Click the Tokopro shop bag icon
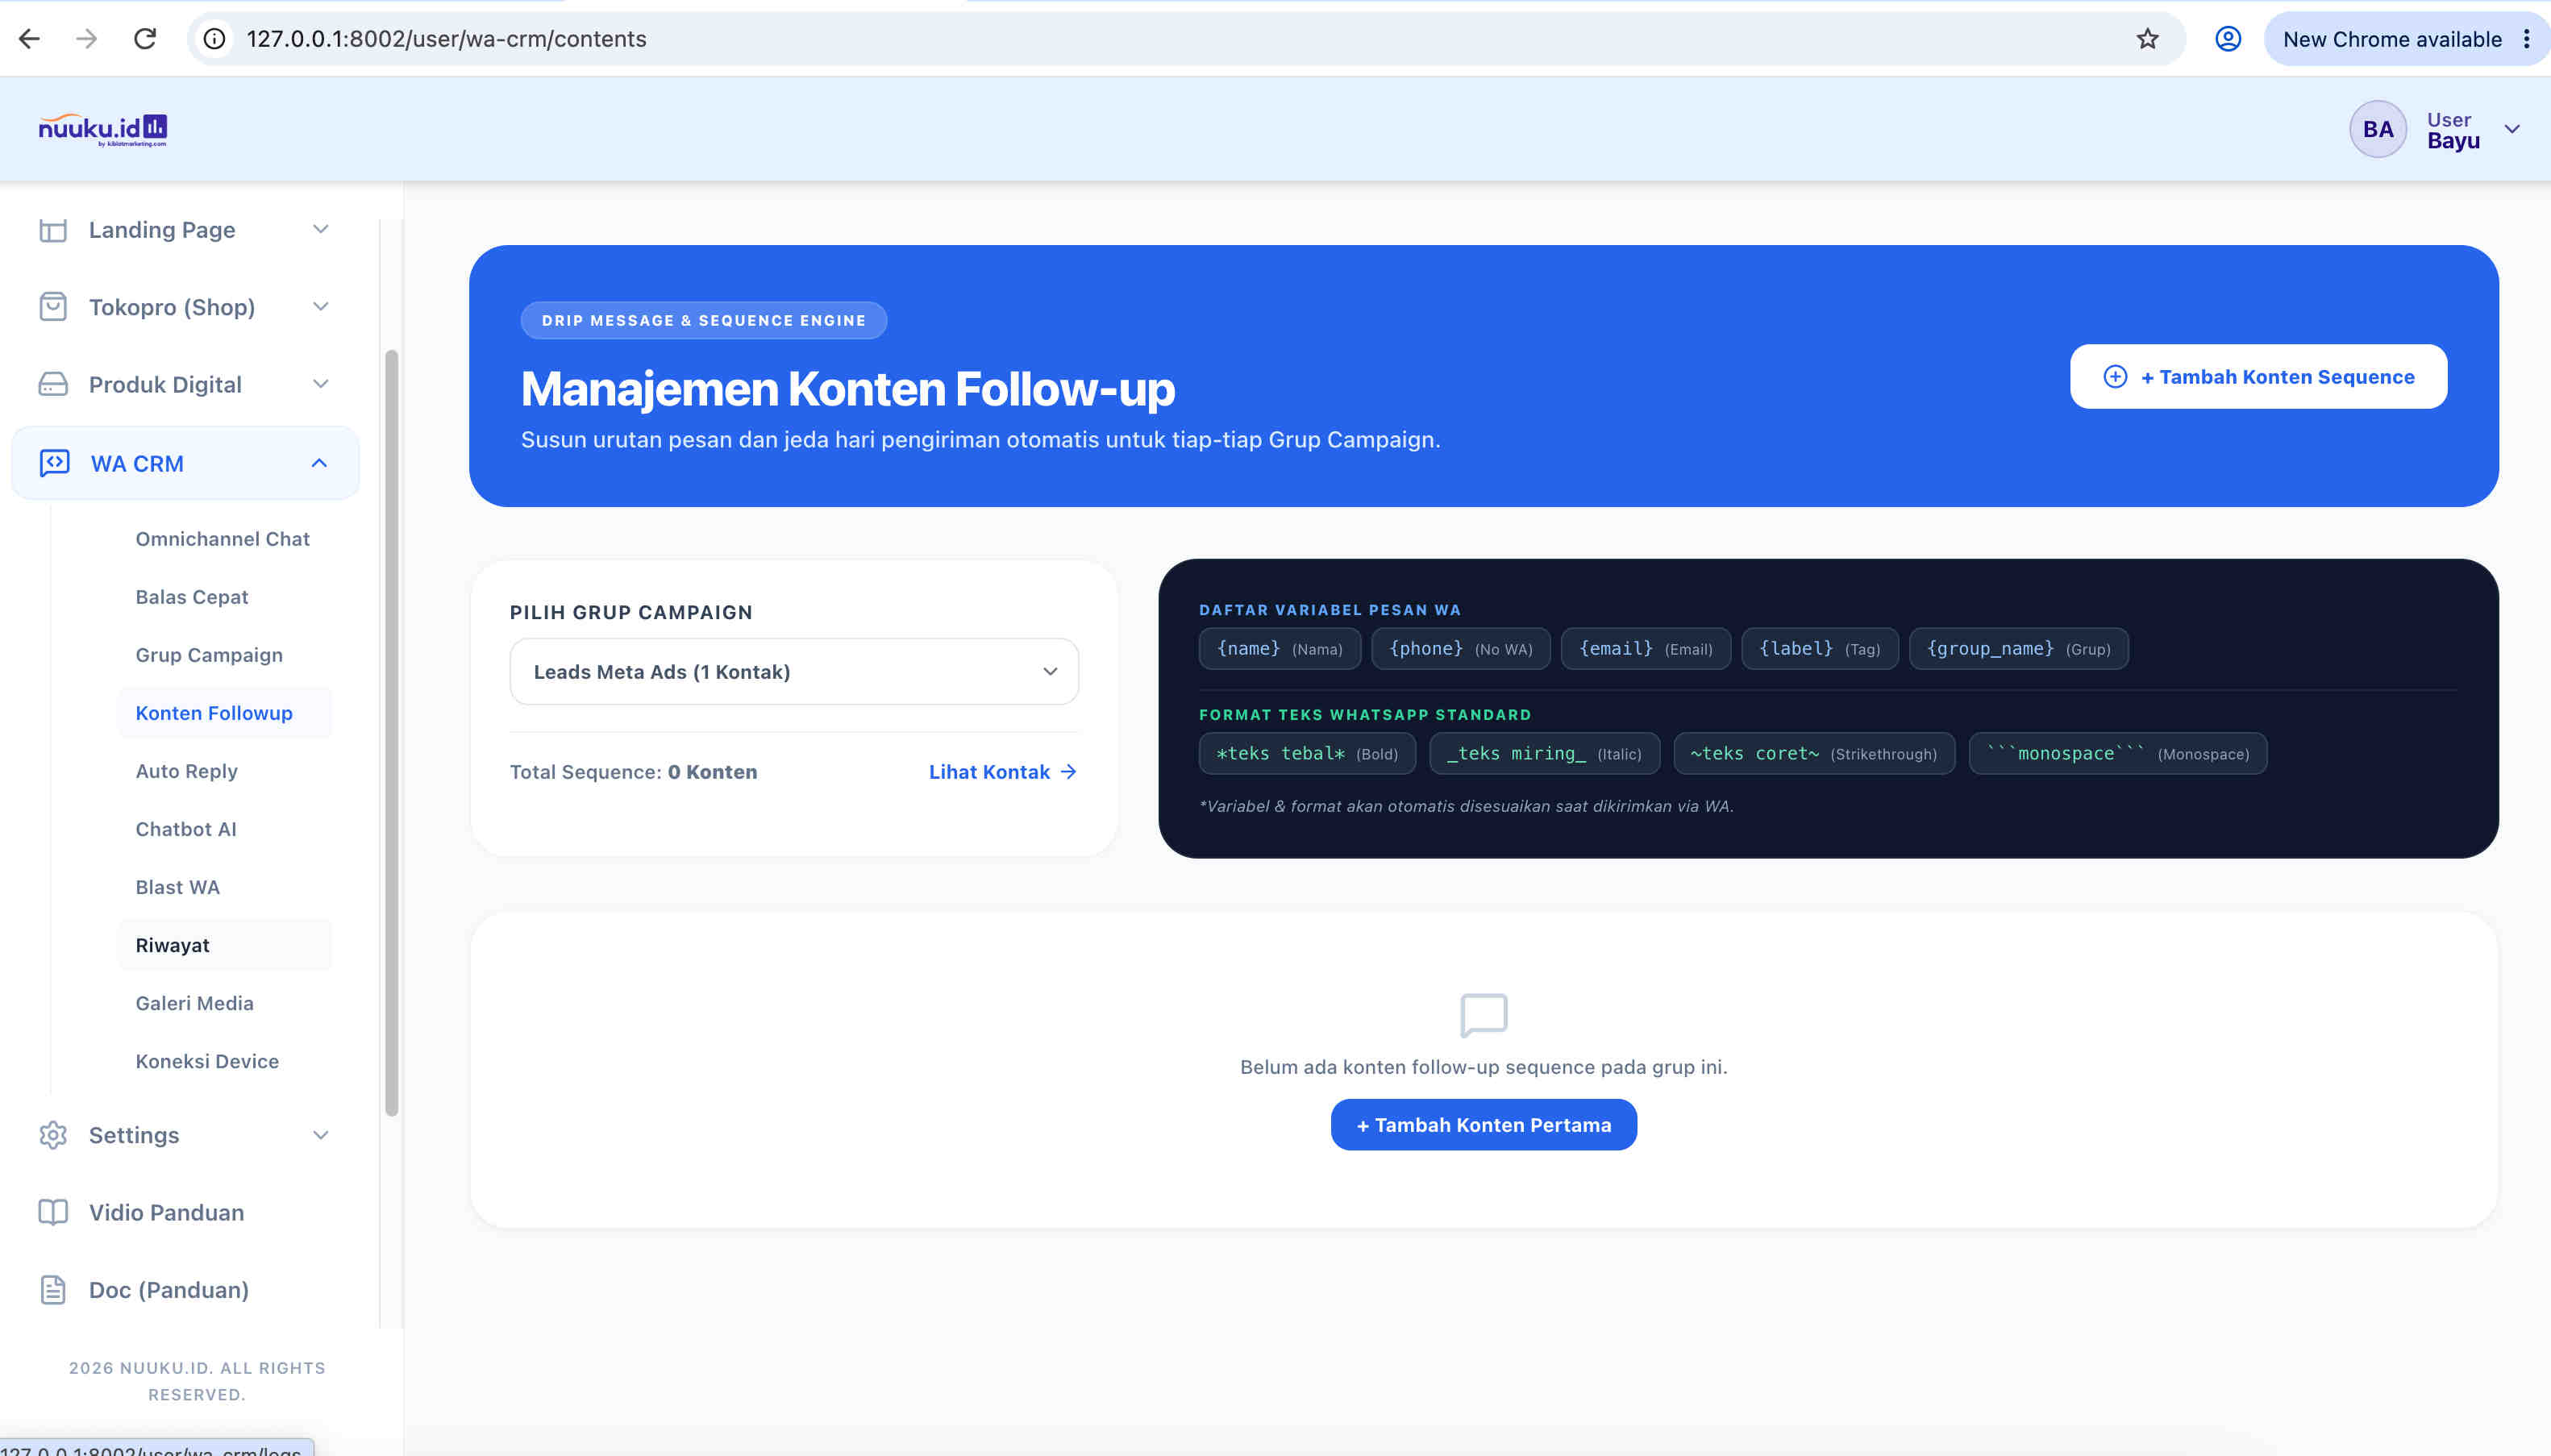The width and height of the screenshot is (2551, 1456). click(53, 307)
